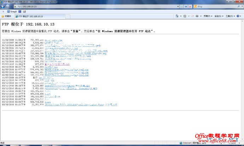
Task: Close the Snagit toolbar with the X
Action: tap(3, 12)
